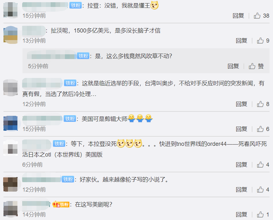
Task: Reply to the 拉登：没错 comment
Action: (x=238, y=15)
